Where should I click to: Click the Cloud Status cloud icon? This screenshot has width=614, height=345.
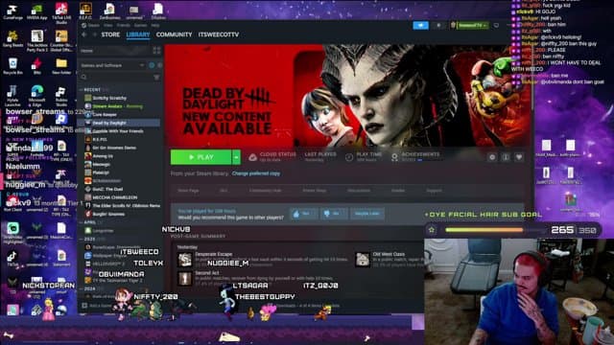[252, 157]
